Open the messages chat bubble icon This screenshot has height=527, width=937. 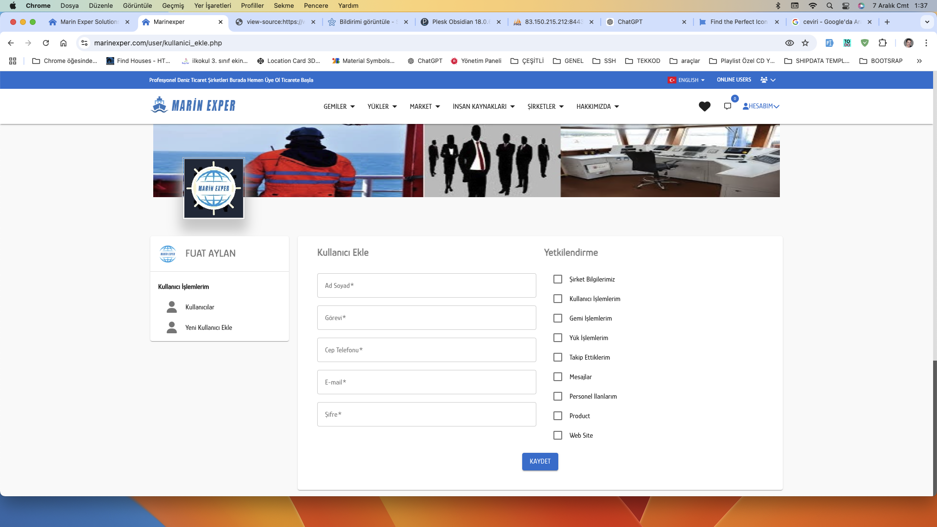(x=727, y=106)
